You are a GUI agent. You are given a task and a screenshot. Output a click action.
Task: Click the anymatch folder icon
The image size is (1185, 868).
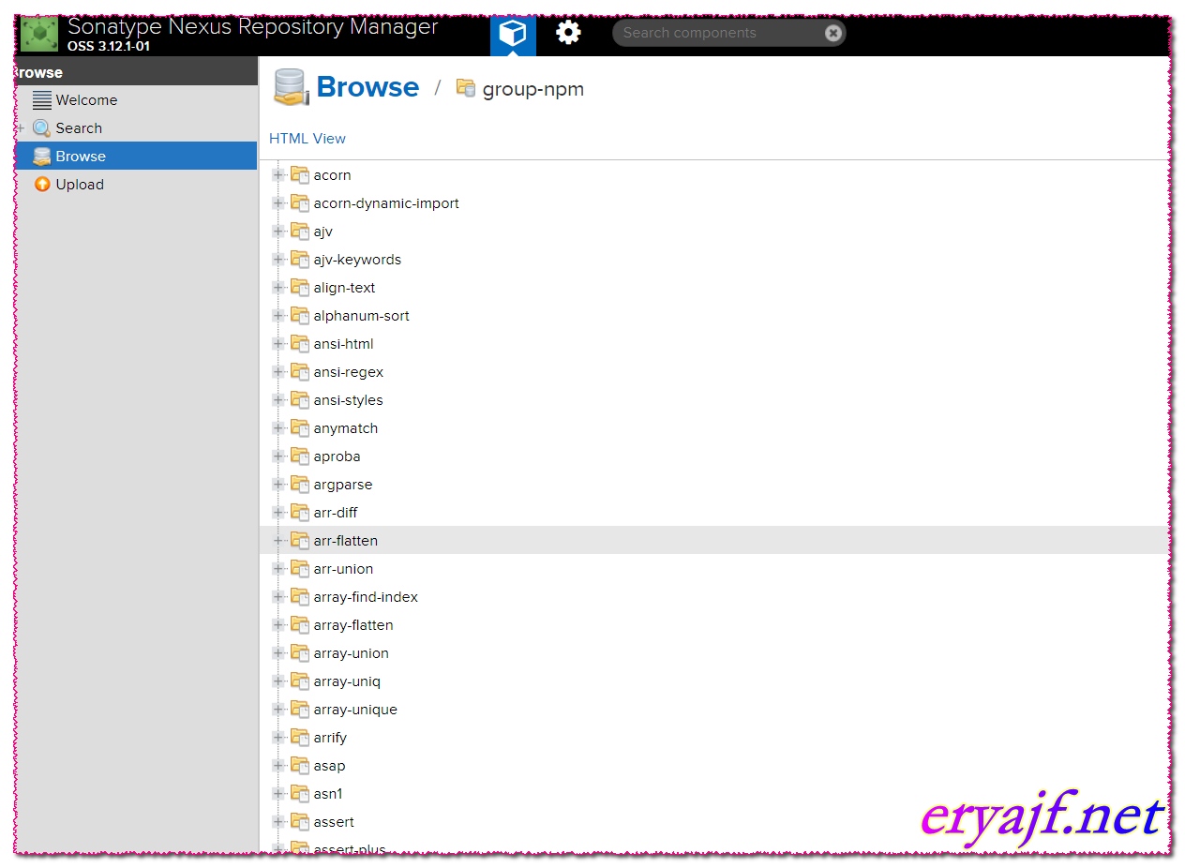(300, 427)
